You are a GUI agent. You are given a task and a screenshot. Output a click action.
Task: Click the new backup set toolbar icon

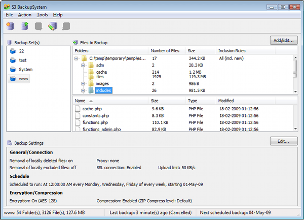click(10, 26)
